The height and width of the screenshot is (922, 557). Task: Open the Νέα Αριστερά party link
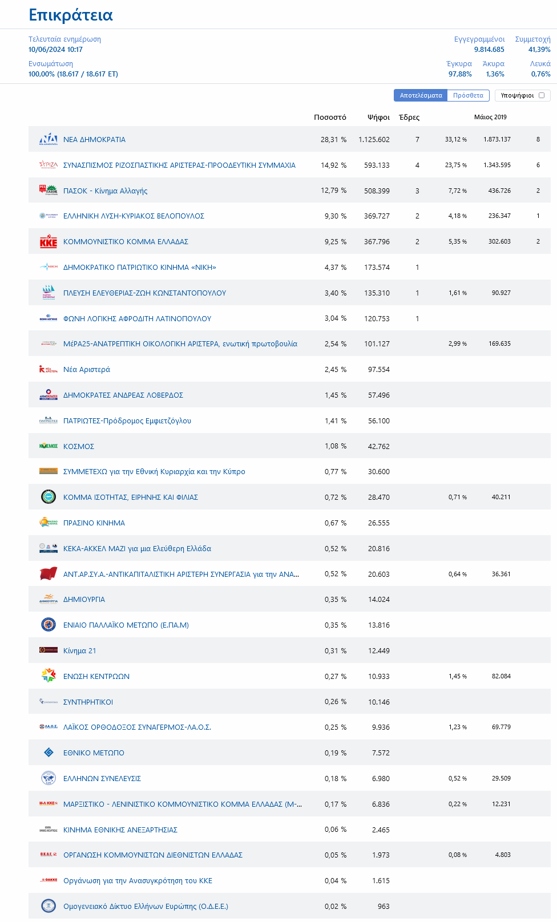87,370
